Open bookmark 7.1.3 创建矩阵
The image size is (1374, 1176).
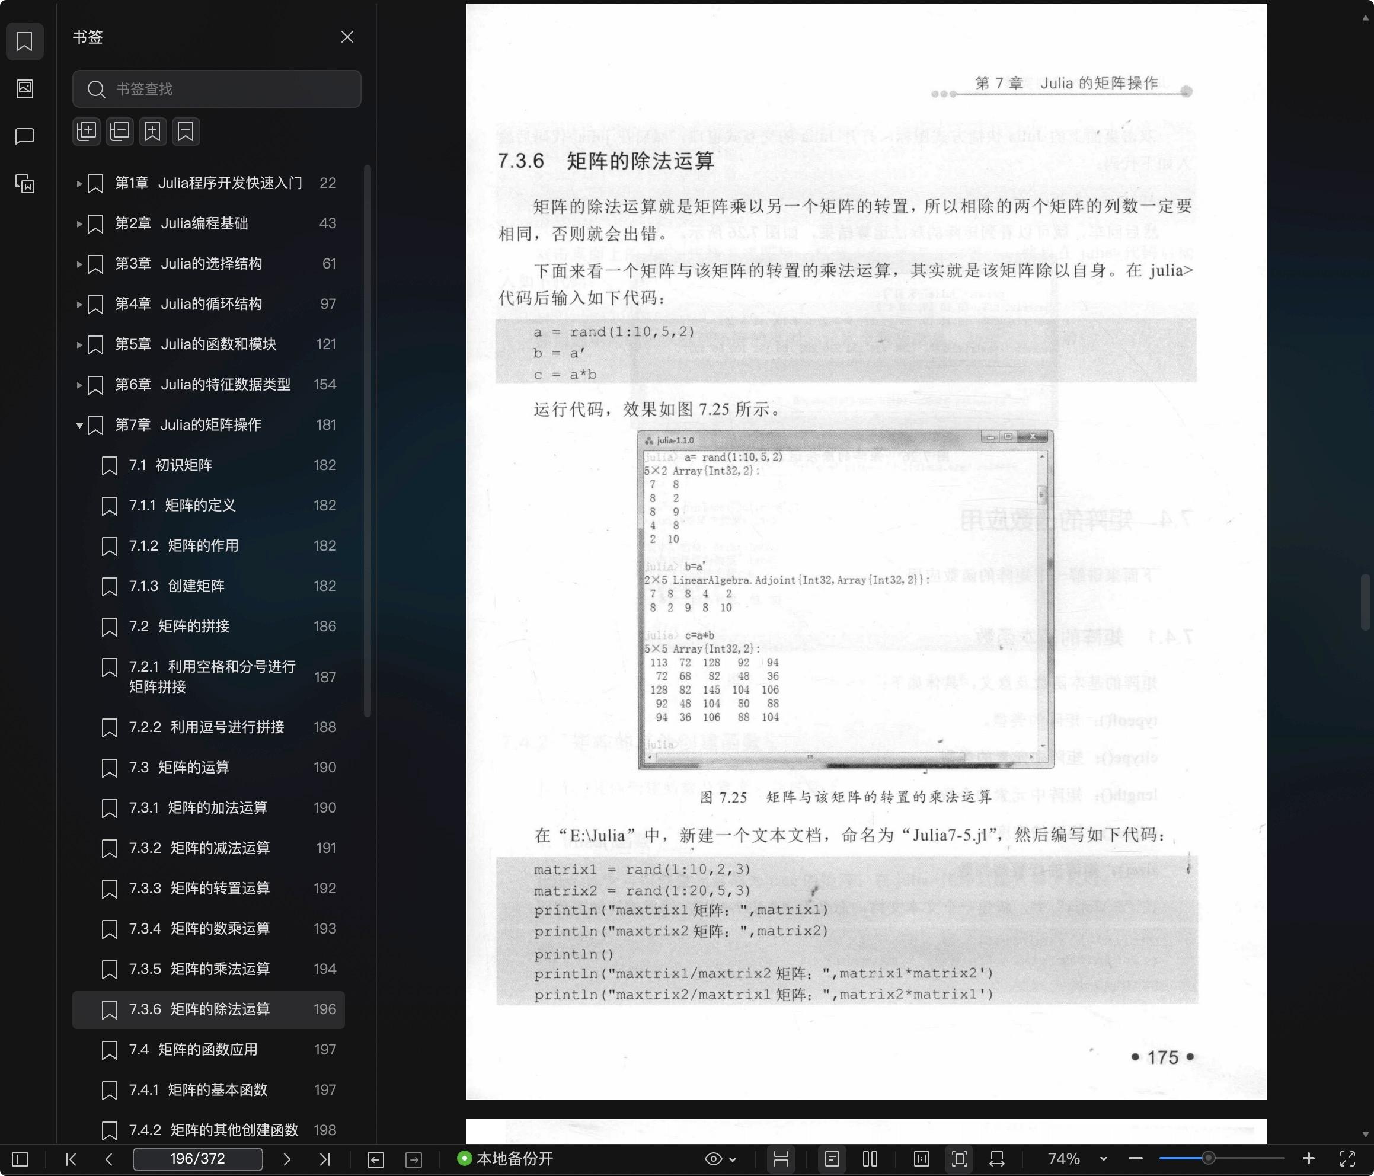(x=208, y=586)
